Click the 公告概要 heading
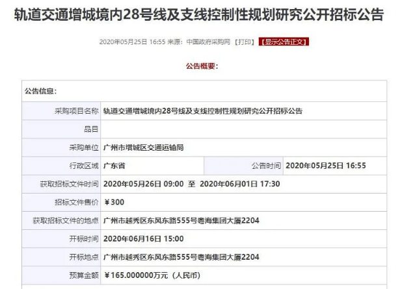402x289 pixels. tap(202, 66)
